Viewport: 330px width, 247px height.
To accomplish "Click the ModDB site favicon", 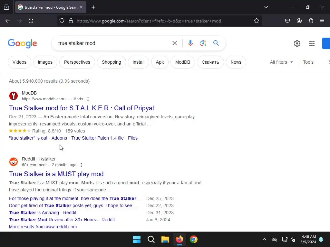I will pos(14,96).
